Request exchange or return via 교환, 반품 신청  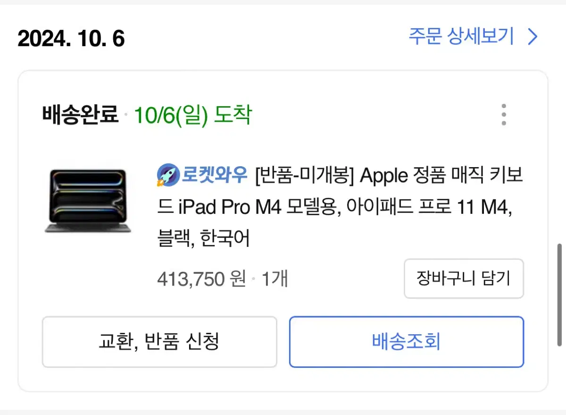pyautogui.click(x=159, y=342)
